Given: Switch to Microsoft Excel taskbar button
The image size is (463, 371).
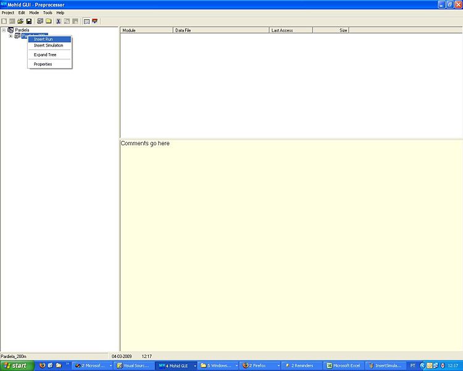Looking at the screenshot, I should click(x=344, y=365).
